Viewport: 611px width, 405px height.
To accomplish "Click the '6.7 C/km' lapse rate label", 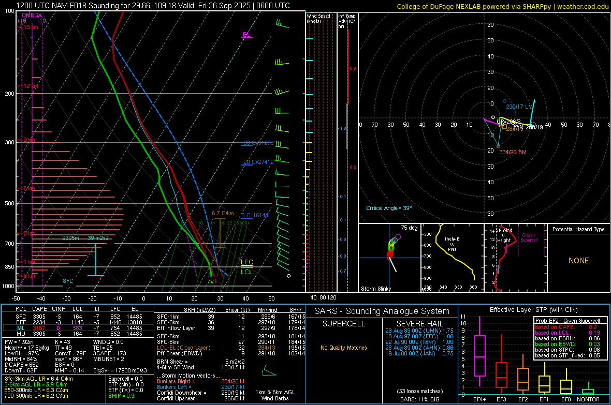I will point(223,214).
